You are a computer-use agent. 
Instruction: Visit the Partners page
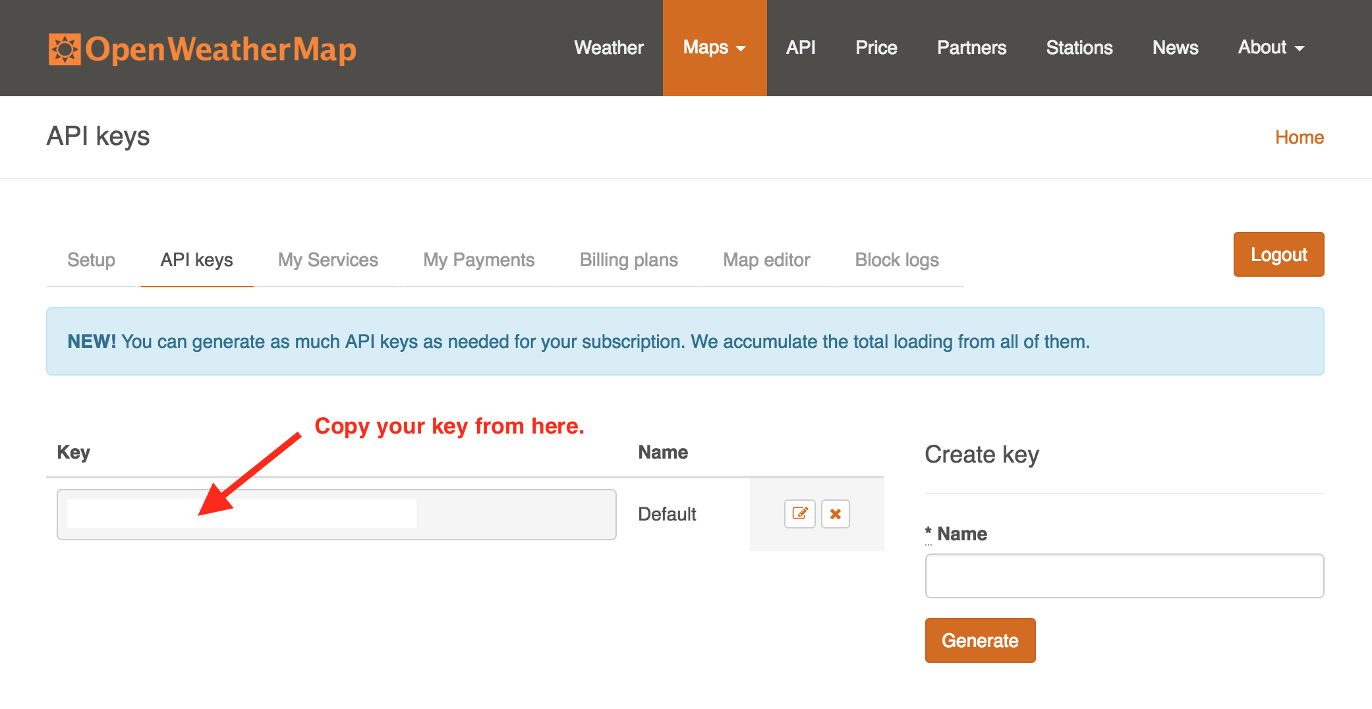[x=972, y=48]
